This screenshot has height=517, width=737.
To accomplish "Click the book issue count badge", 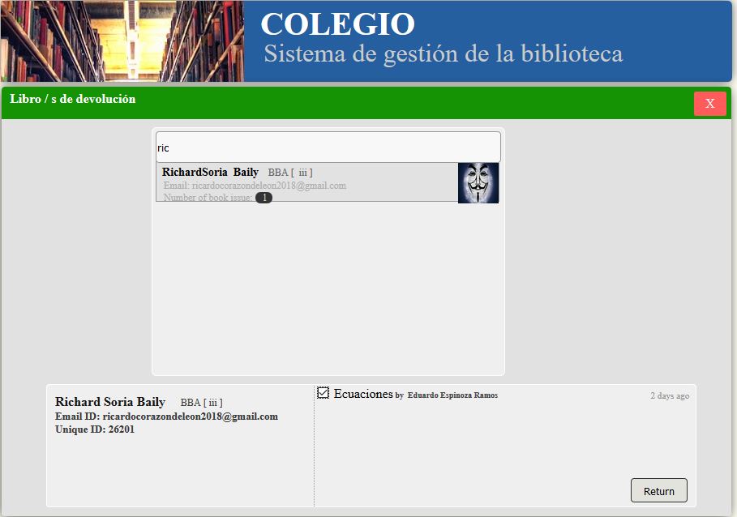I will click(x=264, y=197).
